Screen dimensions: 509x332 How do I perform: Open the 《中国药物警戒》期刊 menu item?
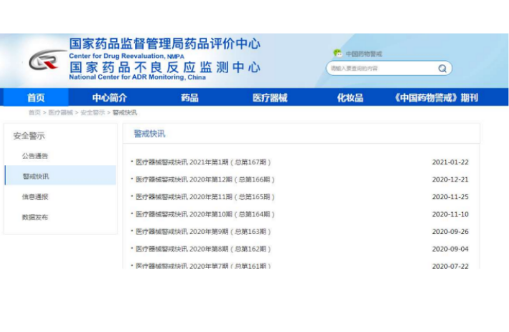point(436,98)
